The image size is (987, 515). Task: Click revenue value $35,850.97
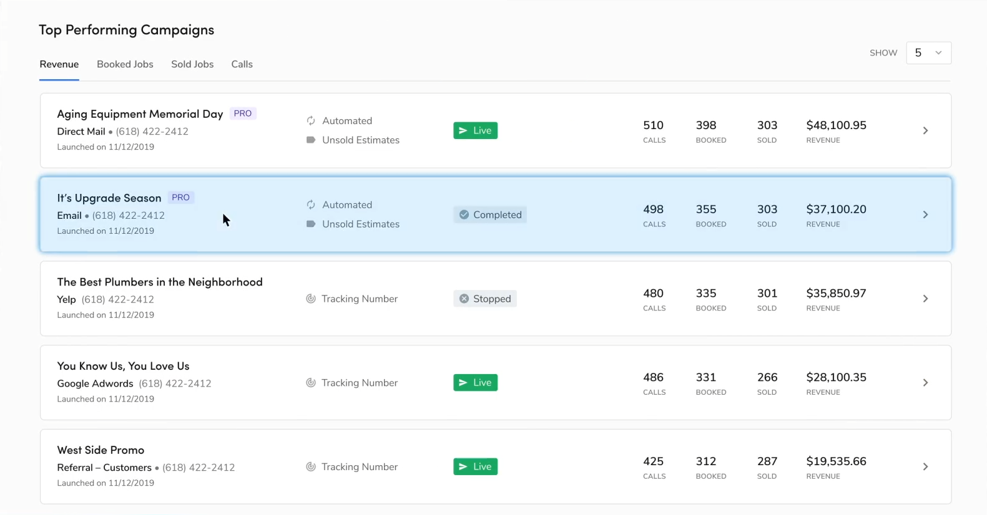point(836,294)
